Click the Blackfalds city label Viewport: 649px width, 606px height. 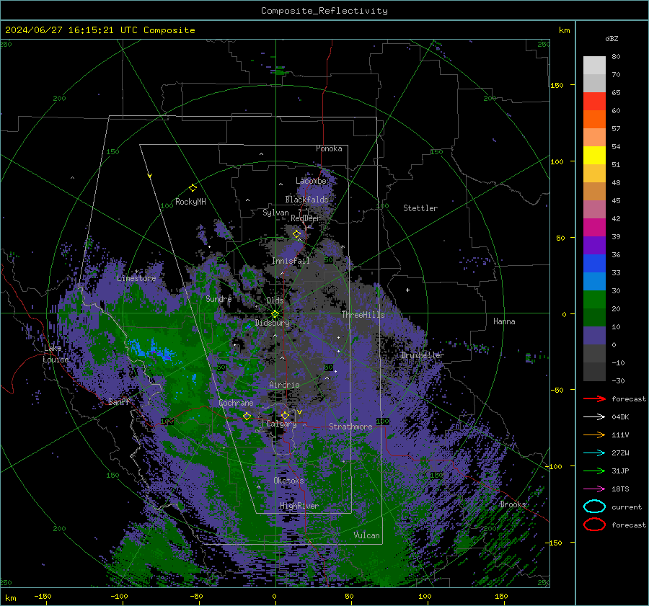[x=306, y=200]
